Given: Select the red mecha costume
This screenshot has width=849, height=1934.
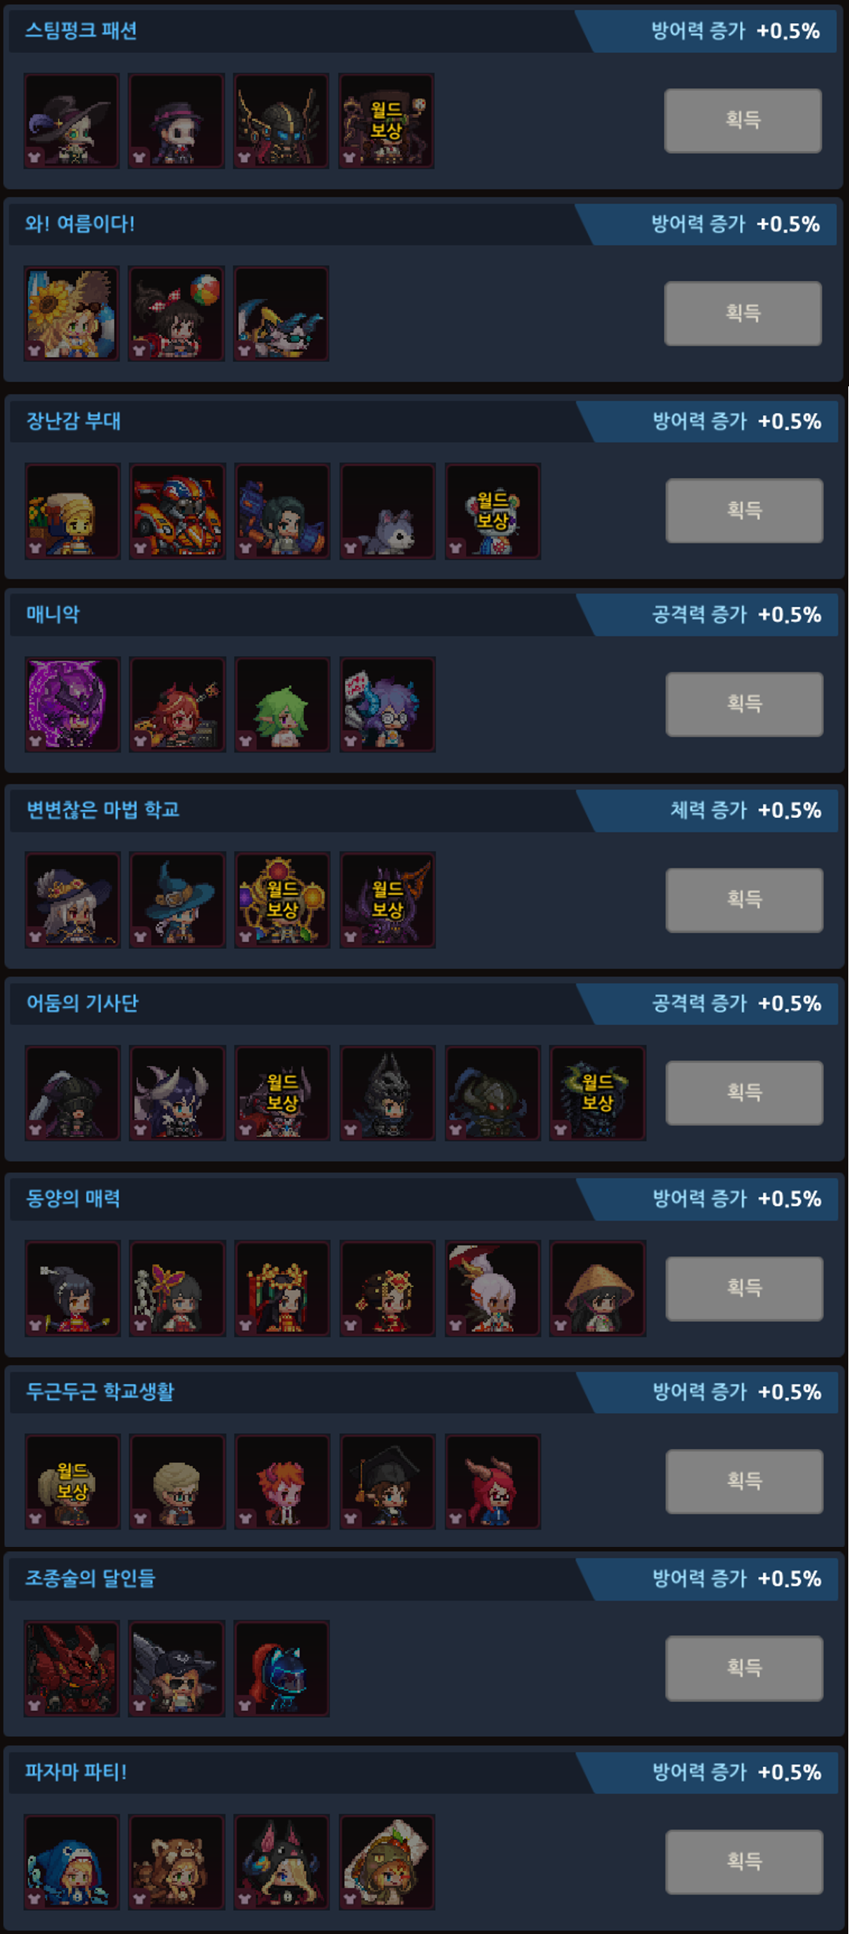Looking at the screenshot, I should [x=72, y=1667].
